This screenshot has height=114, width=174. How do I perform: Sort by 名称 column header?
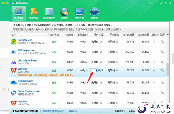14,35
